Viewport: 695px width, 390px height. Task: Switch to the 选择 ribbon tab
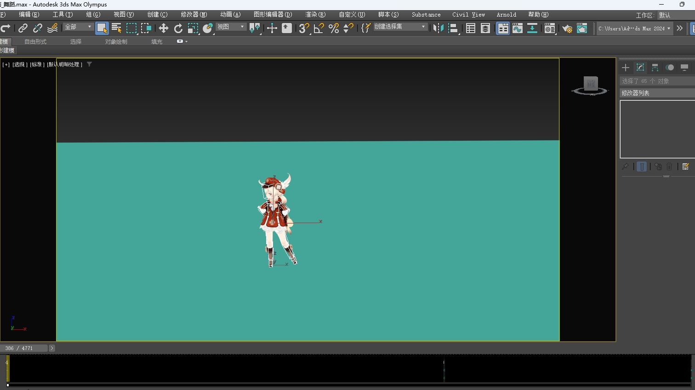pos(76,41)
